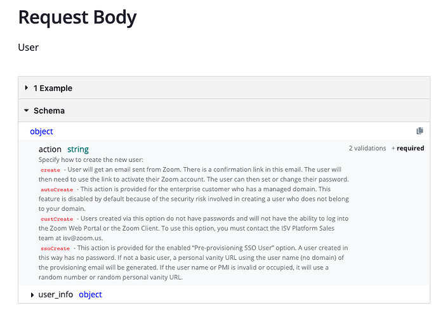Click the copy schema icon
The width and height of the screenshot is (438, 310).
tap(420, 131)
